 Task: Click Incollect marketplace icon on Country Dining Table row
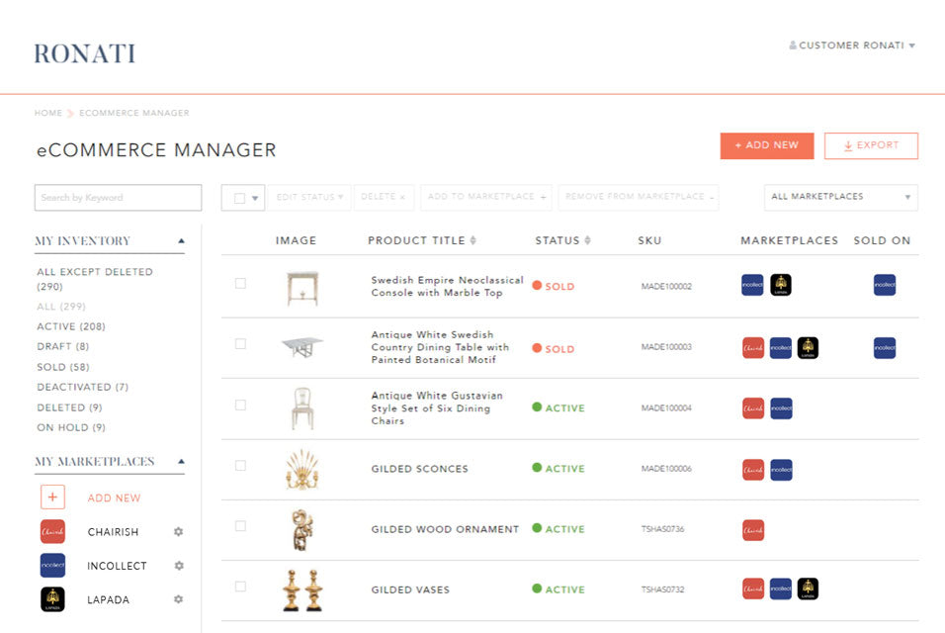[781, 348]
